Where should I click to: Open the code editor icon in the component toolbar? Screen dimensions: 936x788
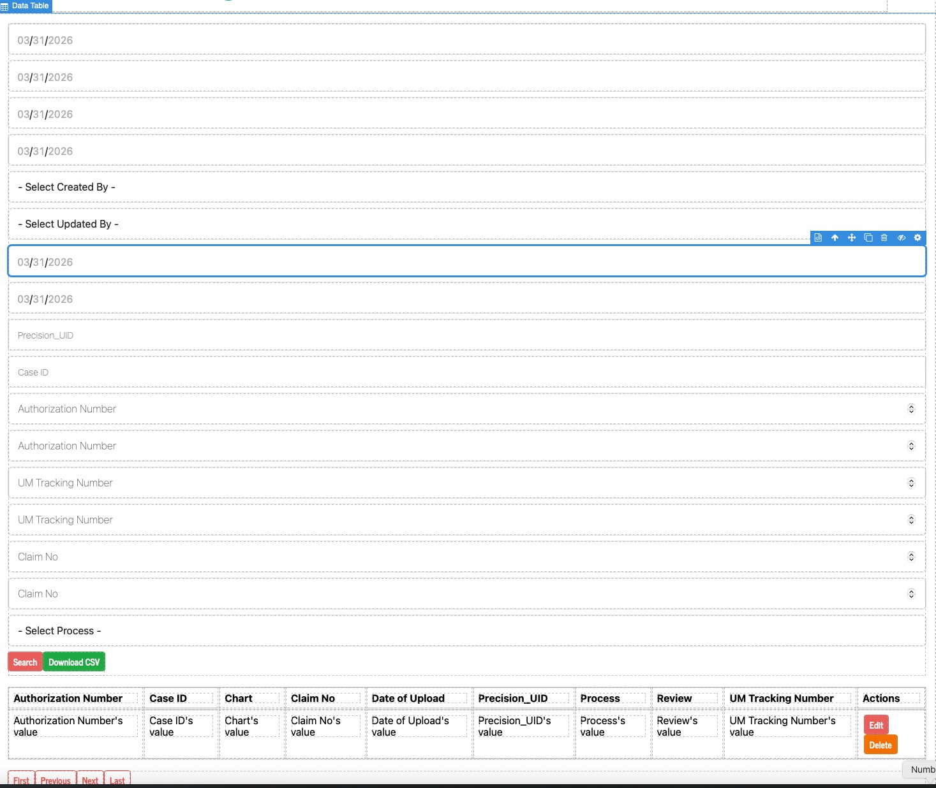point(818,238)
